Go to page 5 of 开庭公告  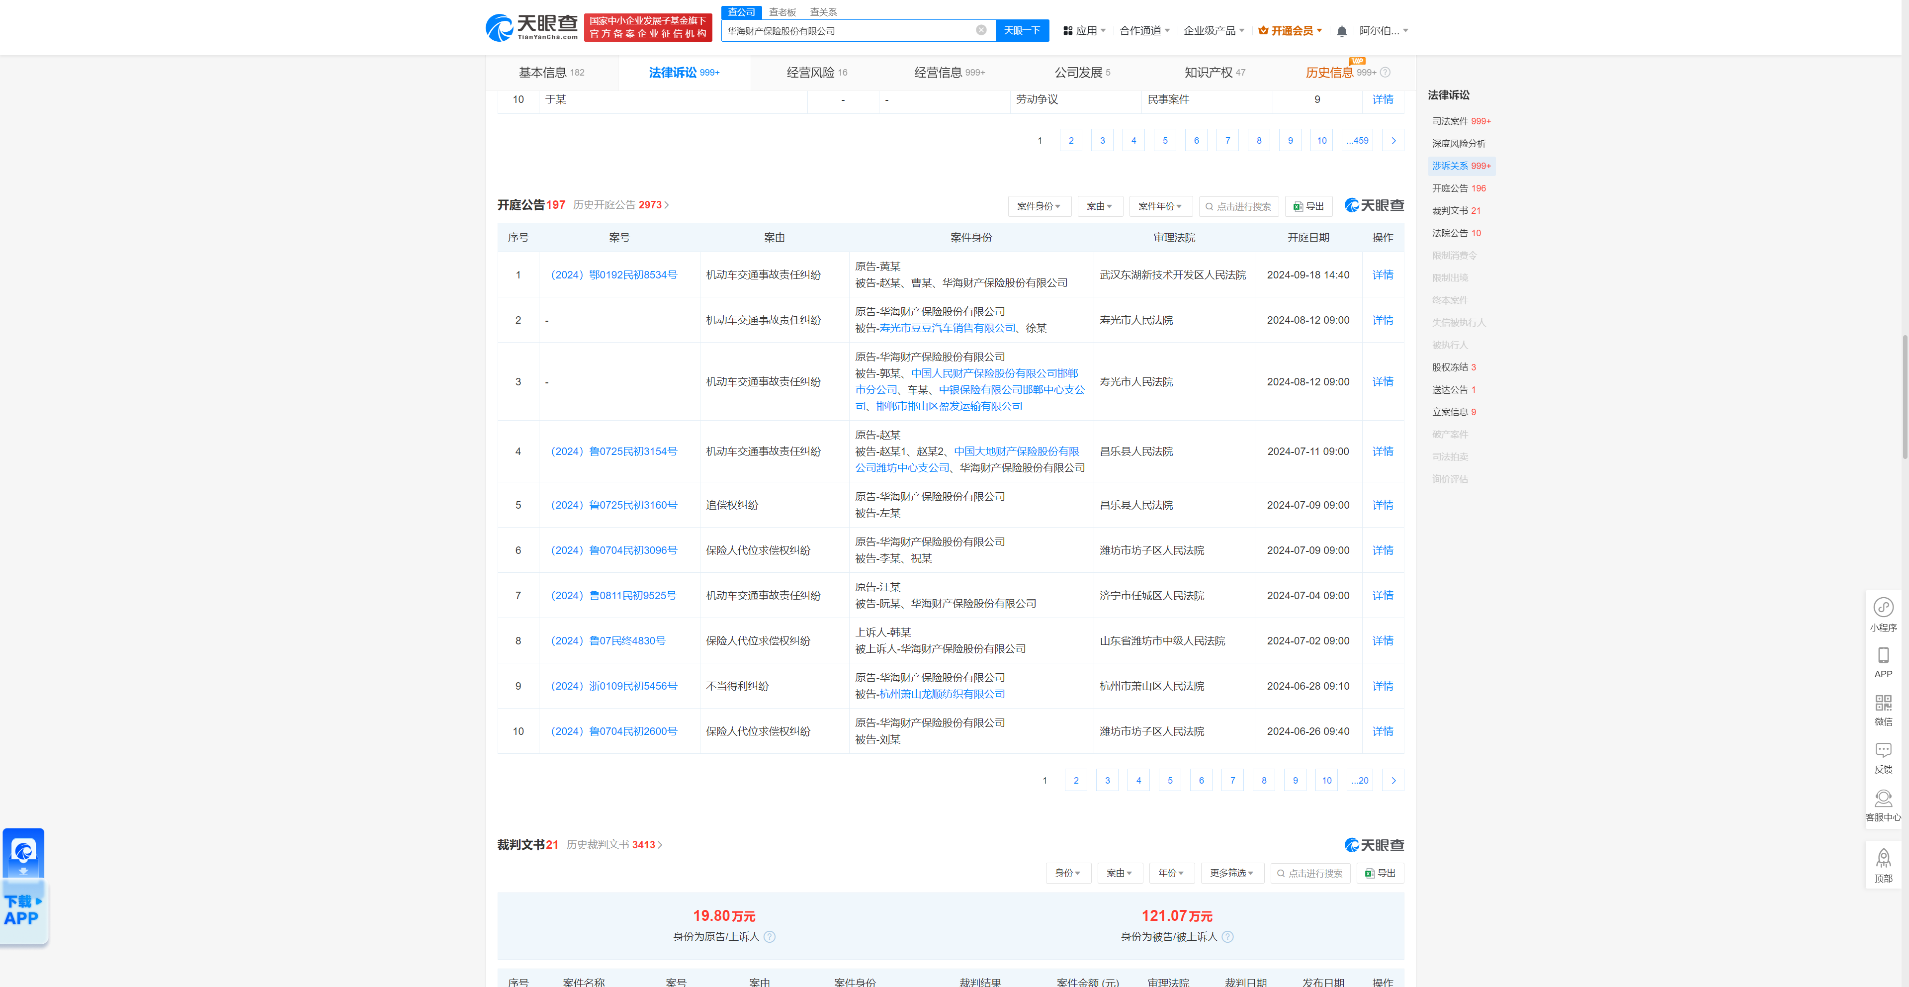click(x=1170, y=780)
